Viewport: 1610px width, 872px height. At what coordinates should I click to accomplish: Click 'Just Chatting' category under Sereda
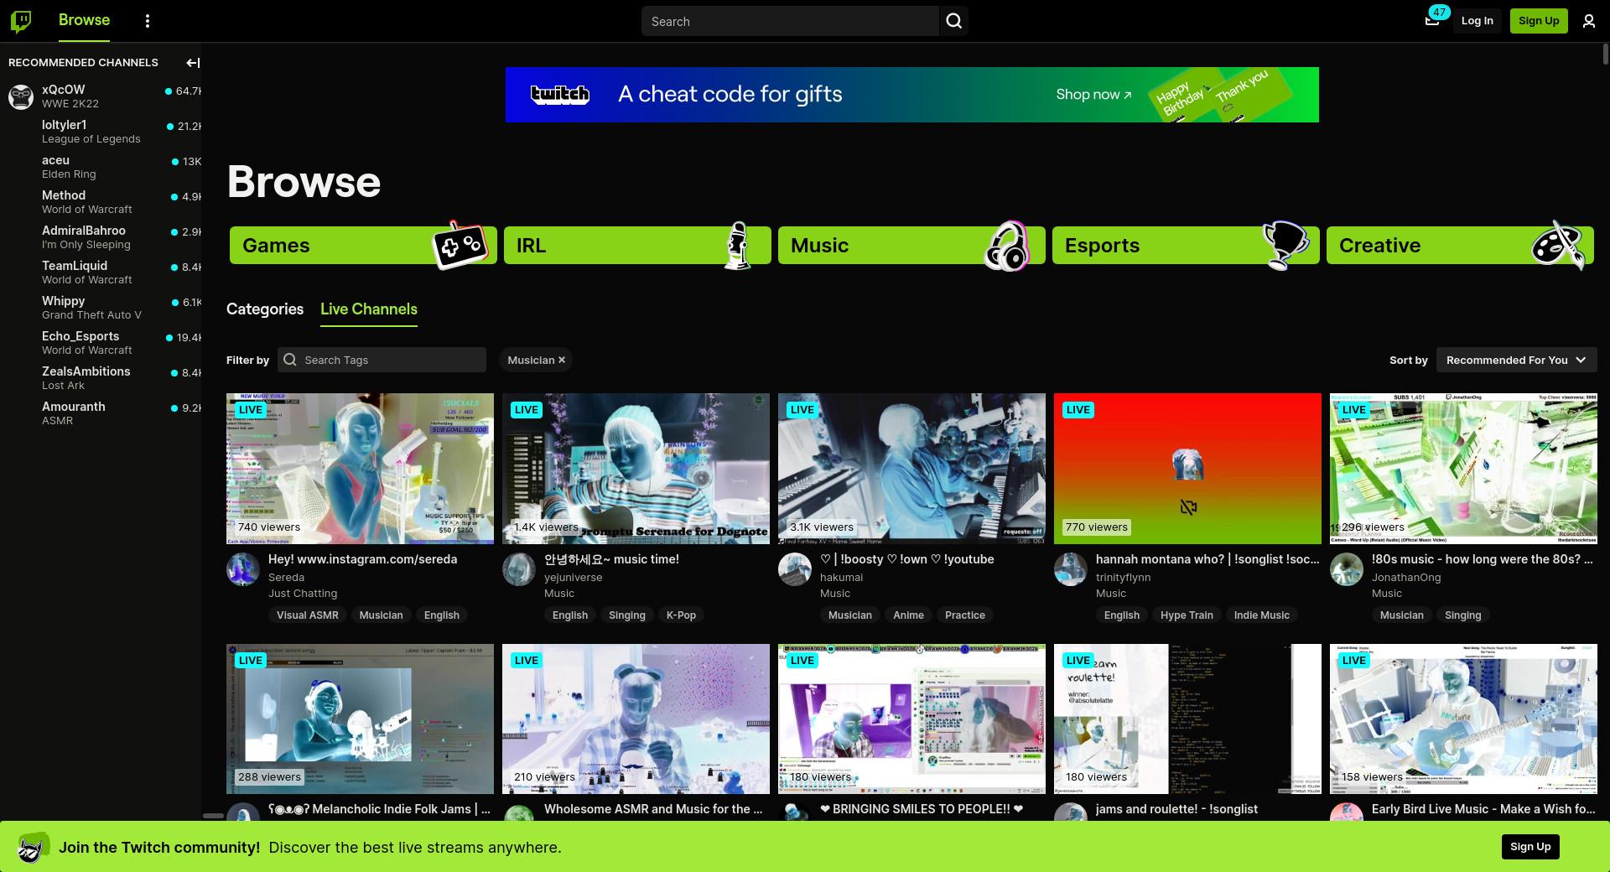(303, 593)
